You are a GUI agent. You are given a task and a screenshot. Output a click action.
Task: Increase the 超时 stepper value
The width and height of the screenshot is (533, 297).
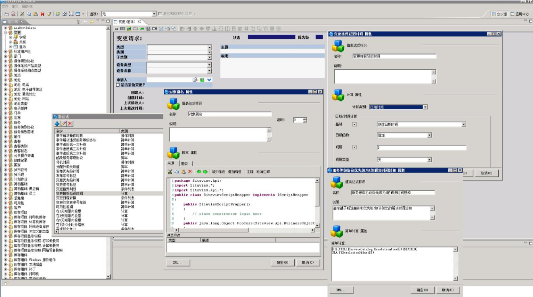[x=305, y=118]
